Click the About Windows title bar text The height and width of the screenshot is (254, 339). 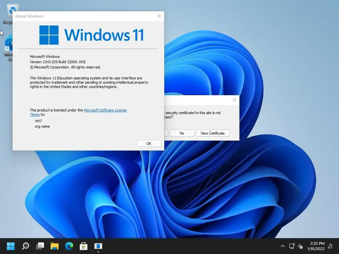pyautogui.click(x=29, y=16)
